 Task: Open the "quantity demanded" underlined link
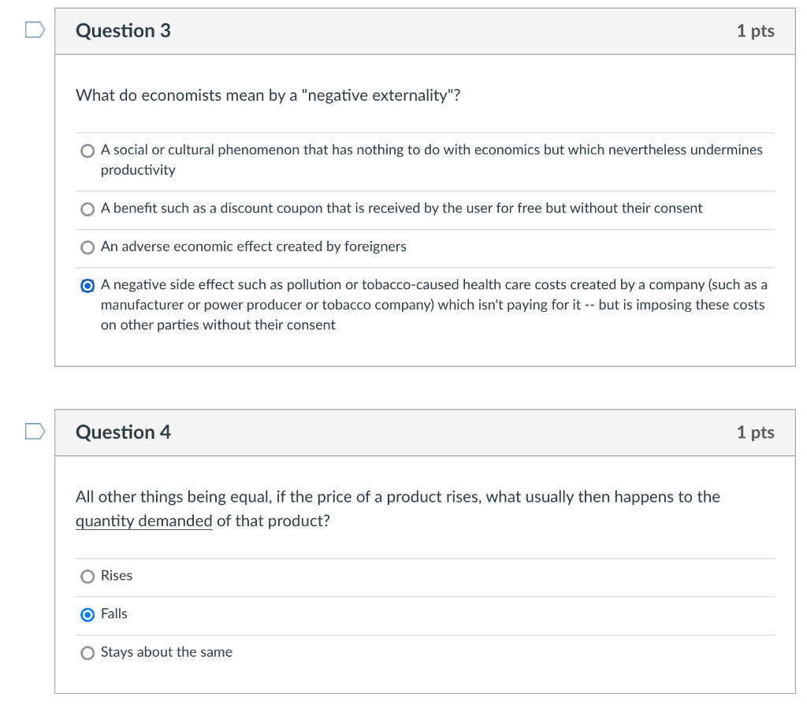point(143,521)
